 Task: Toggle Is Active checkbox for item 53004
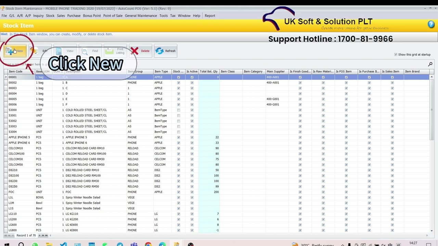click(x=192, y=132)
